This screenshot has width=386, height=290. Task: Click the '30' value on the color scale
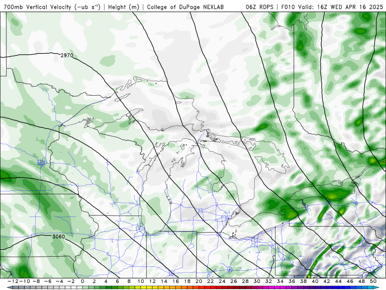(257, 281)
